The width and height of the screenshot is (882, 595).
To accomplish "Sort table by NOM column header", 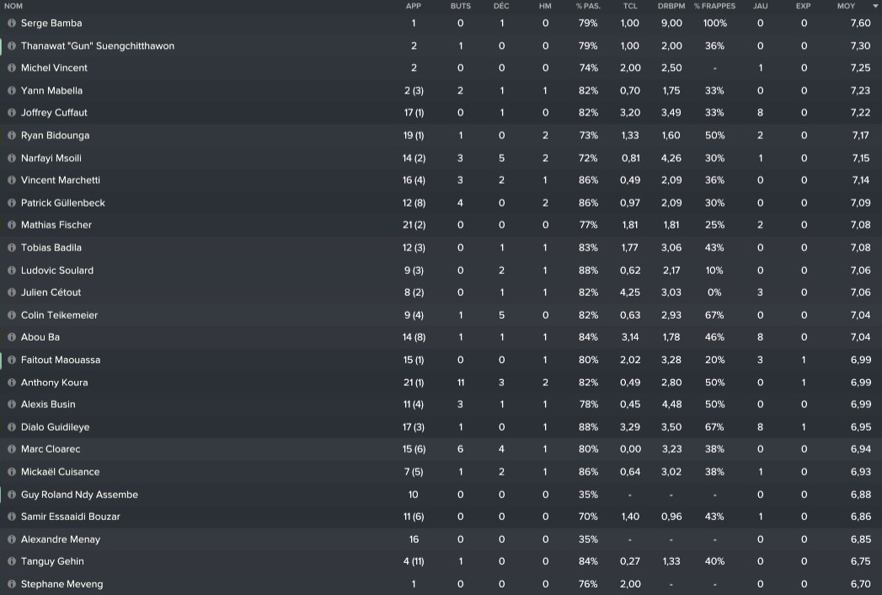I will click(13, 6).
